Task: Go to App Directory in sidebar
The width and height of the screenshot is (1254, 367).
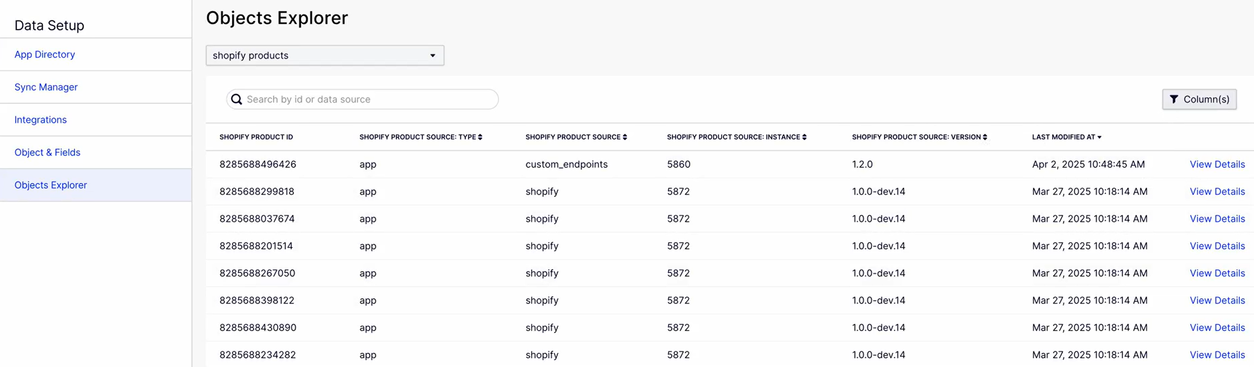Action: pos(45,54)
